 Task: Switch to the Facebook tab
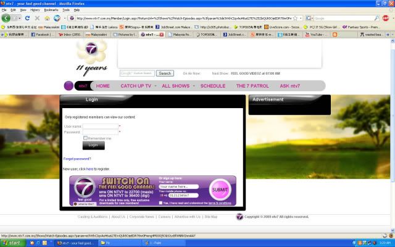pos(43,35)
